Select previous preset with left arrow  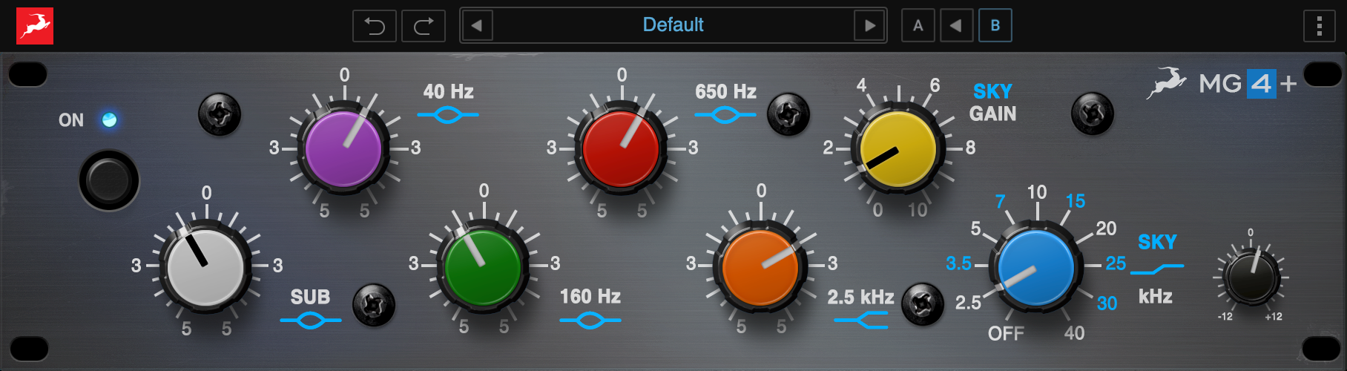(477, 26)
